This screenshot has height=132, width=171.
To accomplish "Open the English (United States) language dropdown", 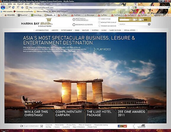I will tap(33, 126).
